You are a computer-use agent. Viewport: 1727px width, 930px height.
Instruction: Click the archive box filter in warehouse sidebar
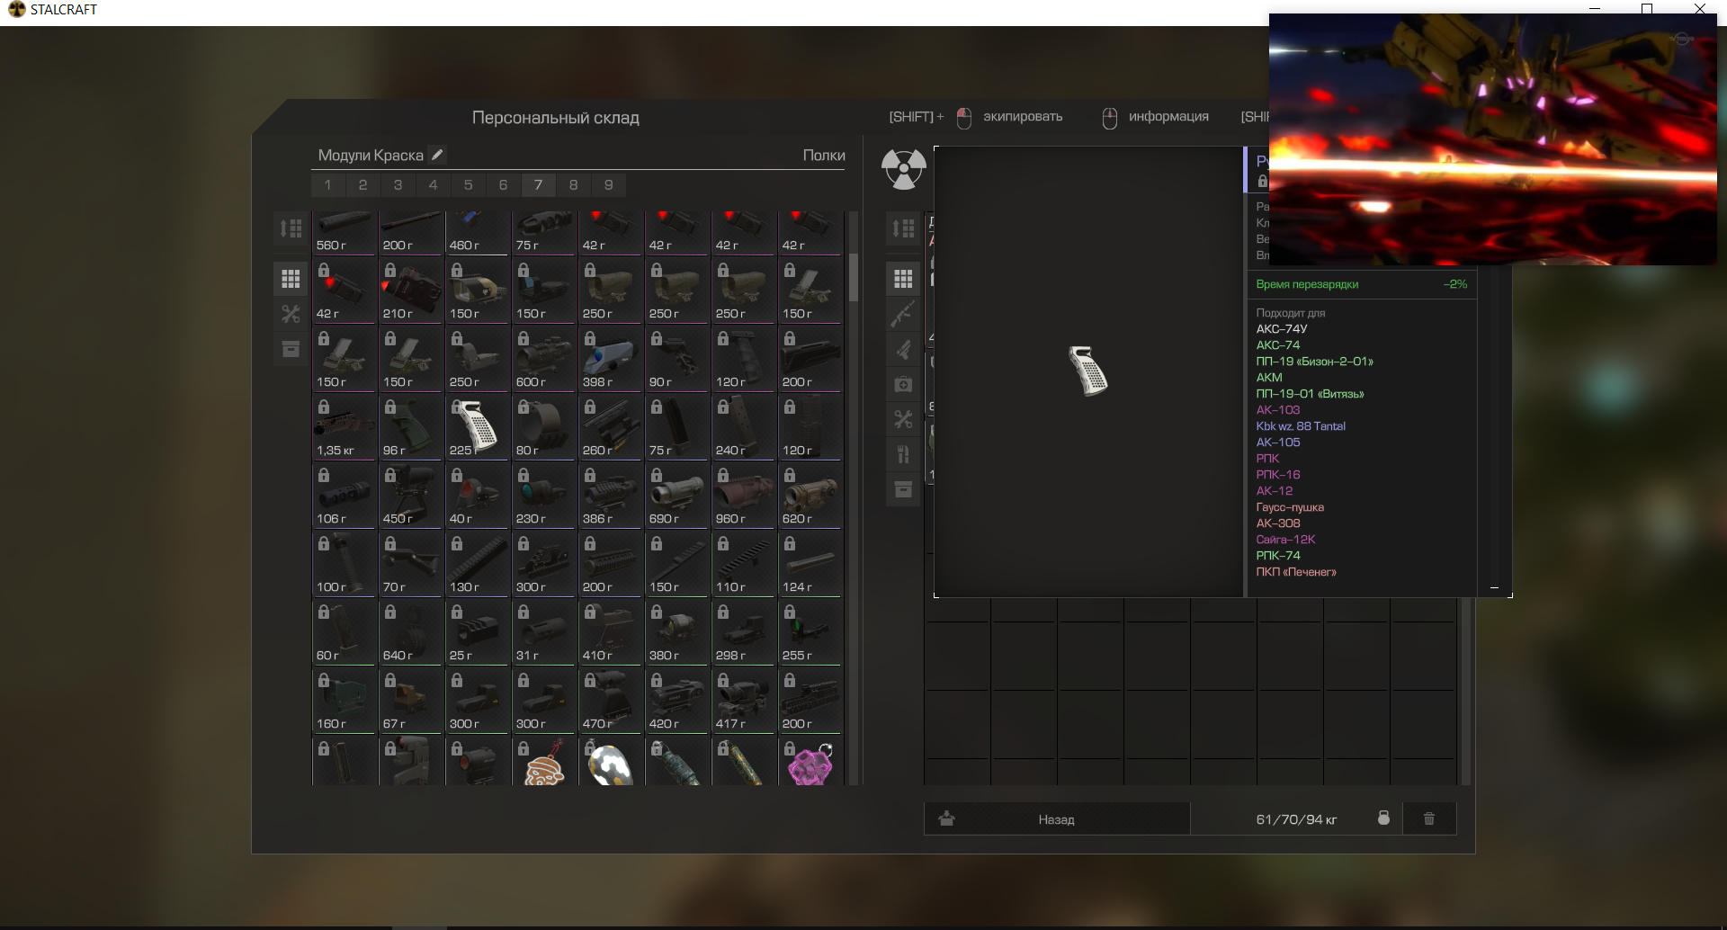click(291, 349)
